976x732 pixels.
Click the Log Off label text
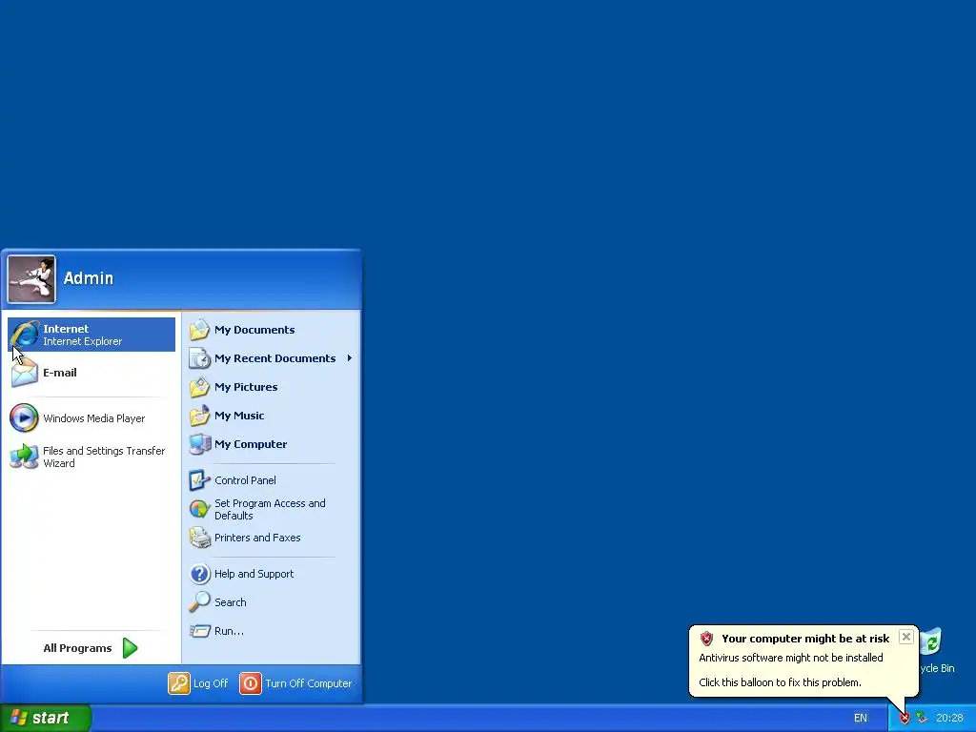point(211,683)
